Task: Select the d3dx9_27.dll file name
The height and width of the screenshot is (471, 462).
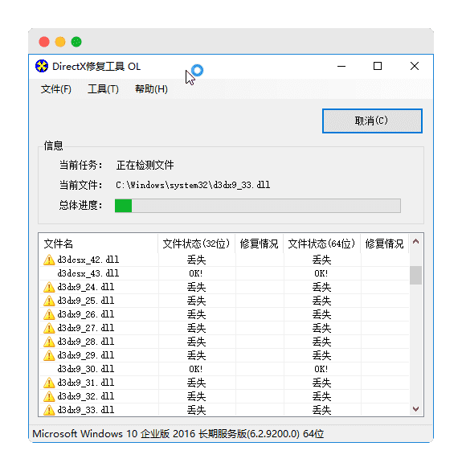Action: (x=86, y=328)
